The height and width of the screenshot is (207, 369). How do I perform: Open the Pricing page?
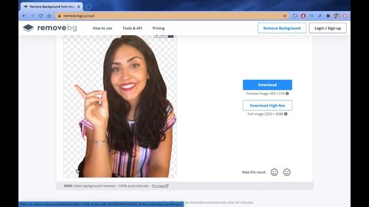click(x=159, y=28)
